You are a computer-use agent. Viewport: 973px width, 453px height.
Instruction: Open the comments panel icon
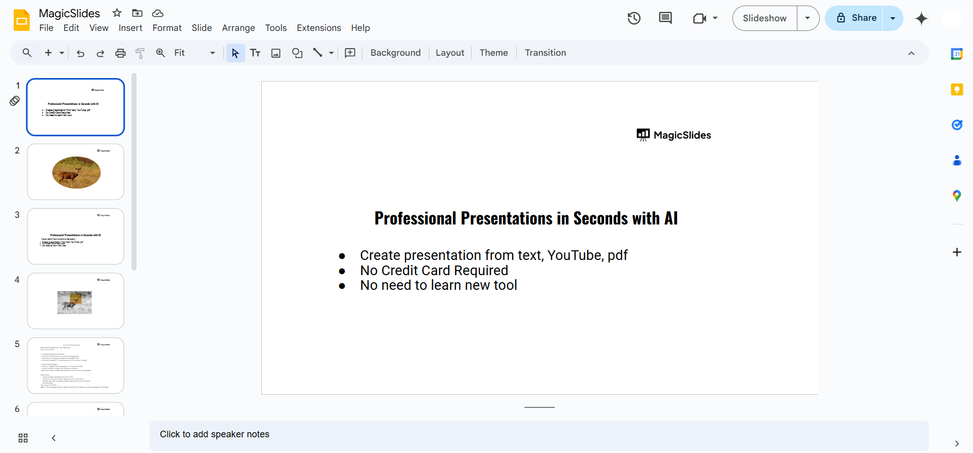point(665,19)
